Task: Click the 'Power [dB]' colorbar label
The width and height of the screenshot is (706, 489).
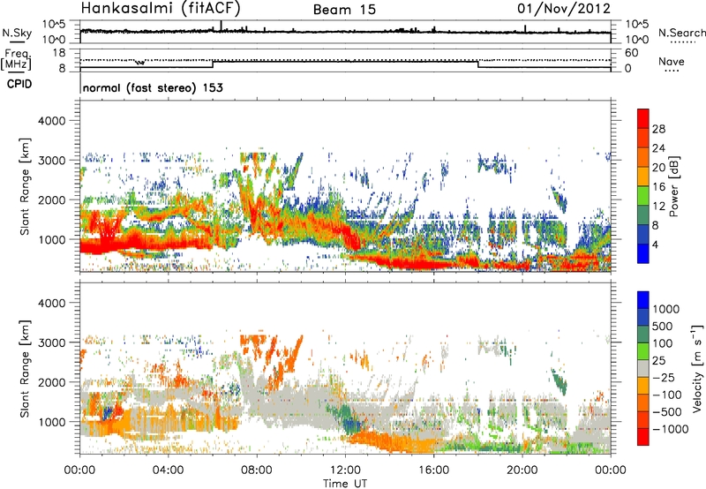Action: (x=673, y=186)
